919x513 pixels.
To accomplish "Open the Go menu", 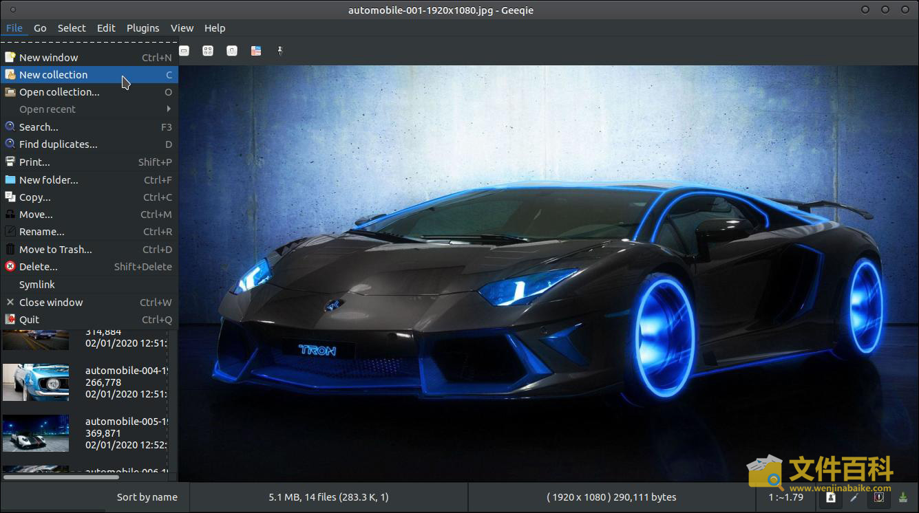I will click(40, 28).
